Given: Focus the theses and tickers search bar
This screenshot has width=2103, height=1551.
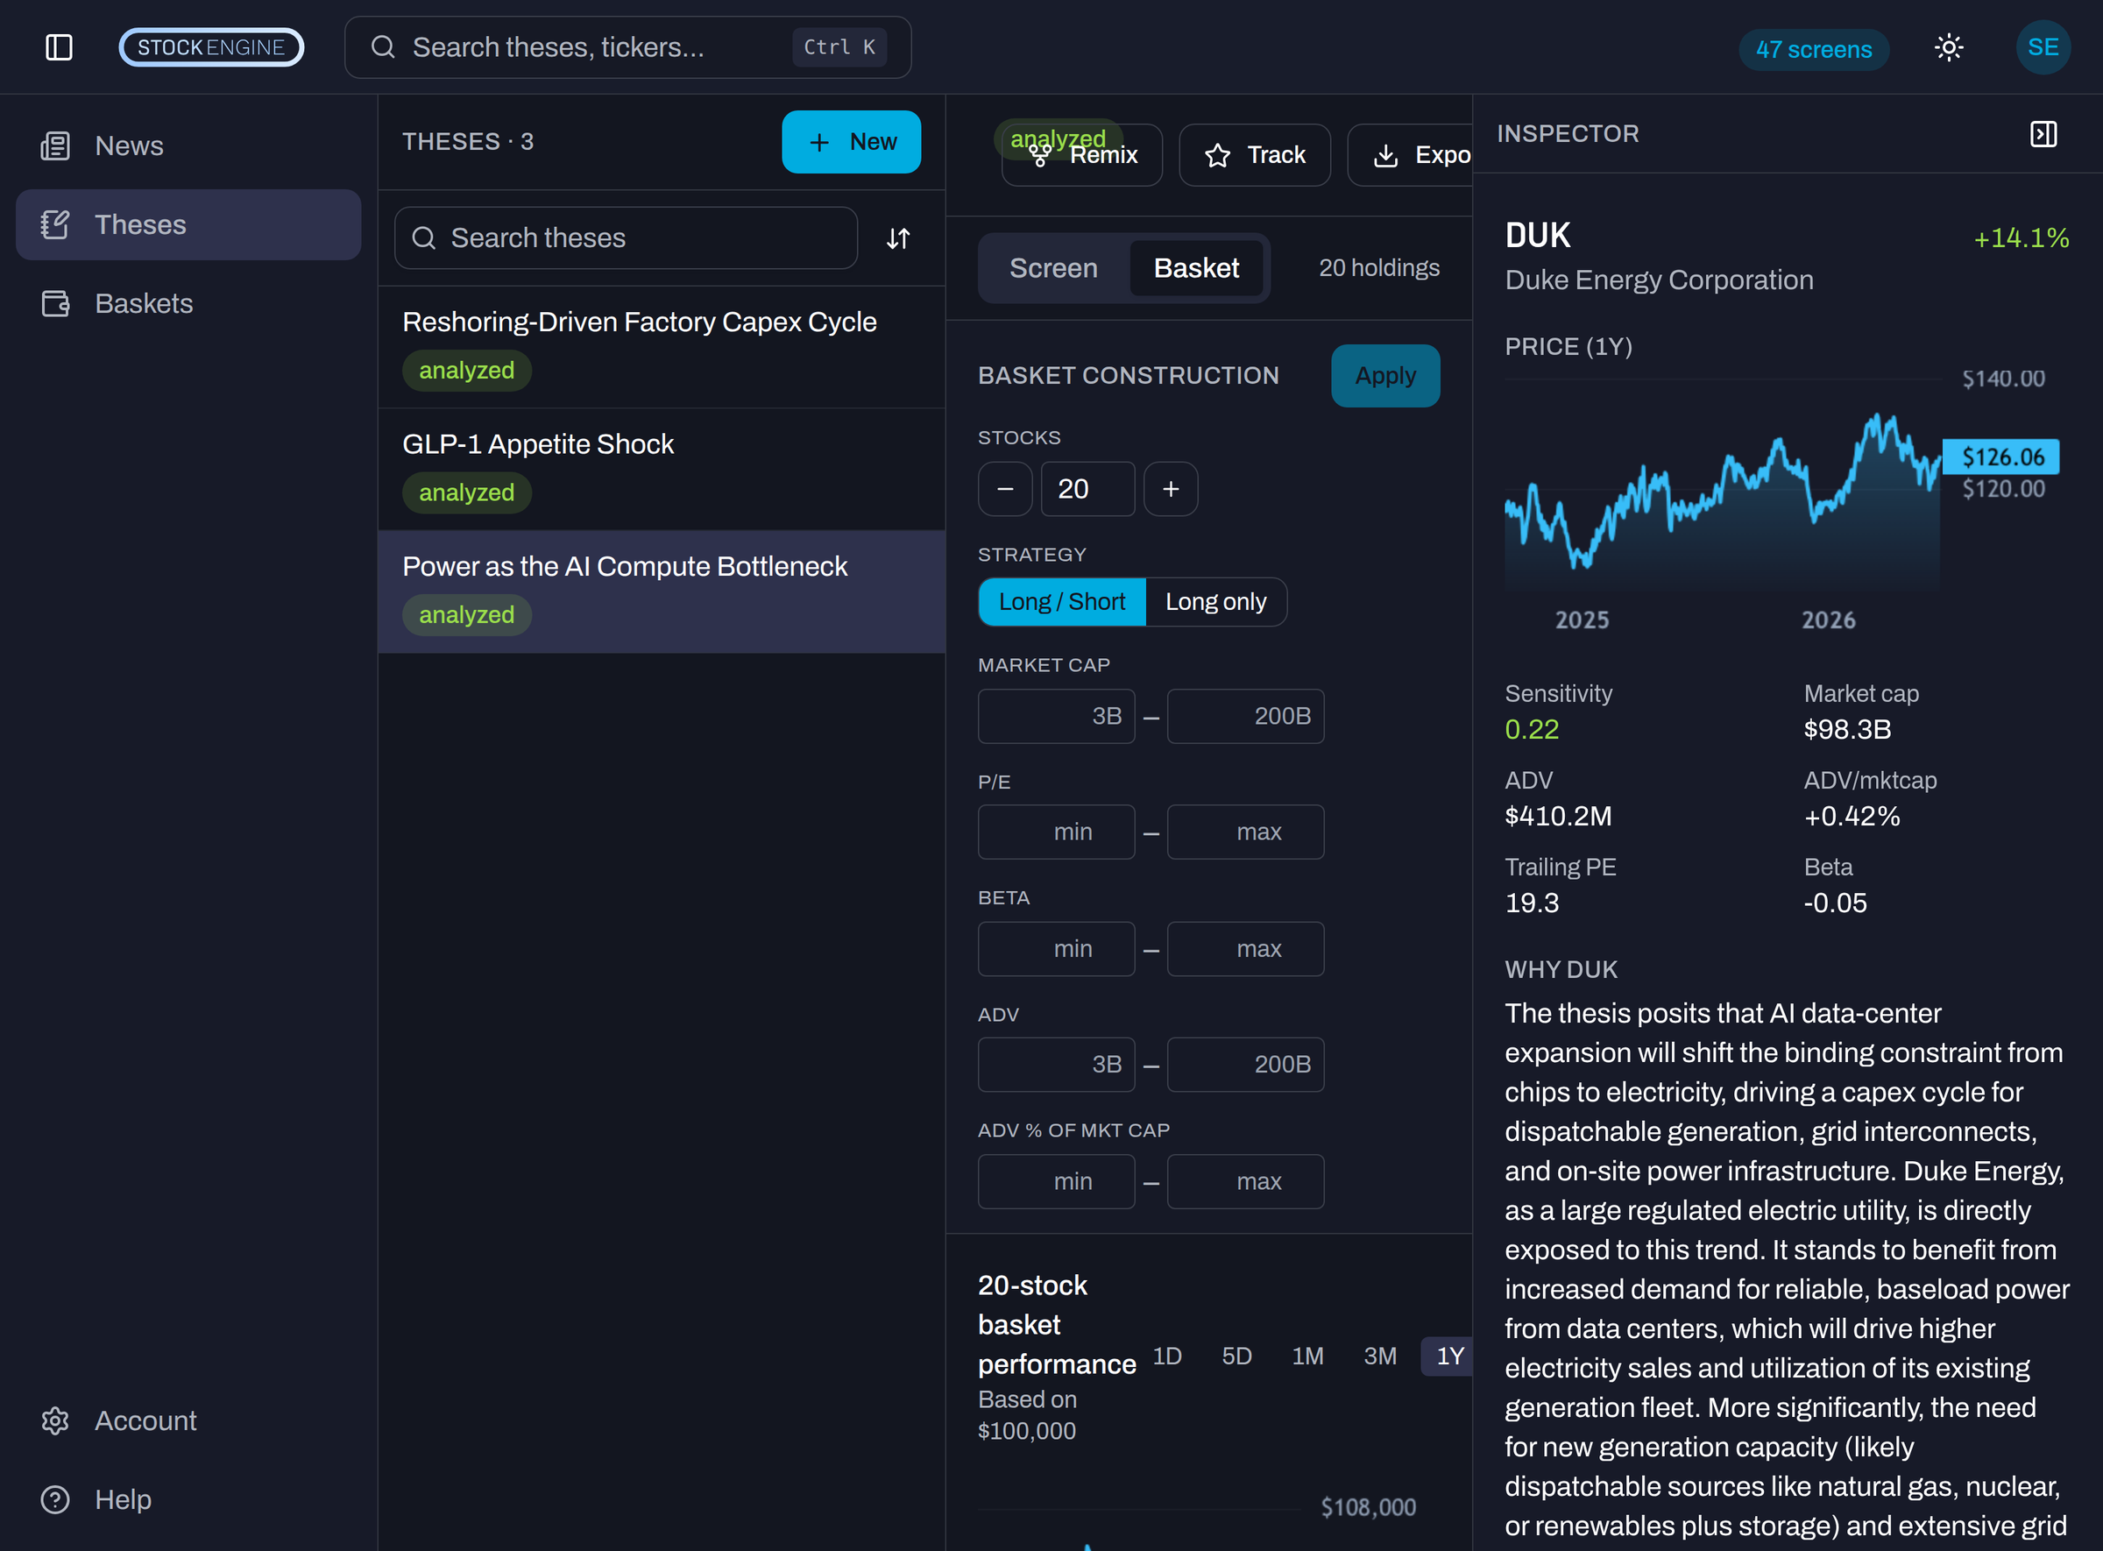Looking at the screenshot, I should (628, 47).
